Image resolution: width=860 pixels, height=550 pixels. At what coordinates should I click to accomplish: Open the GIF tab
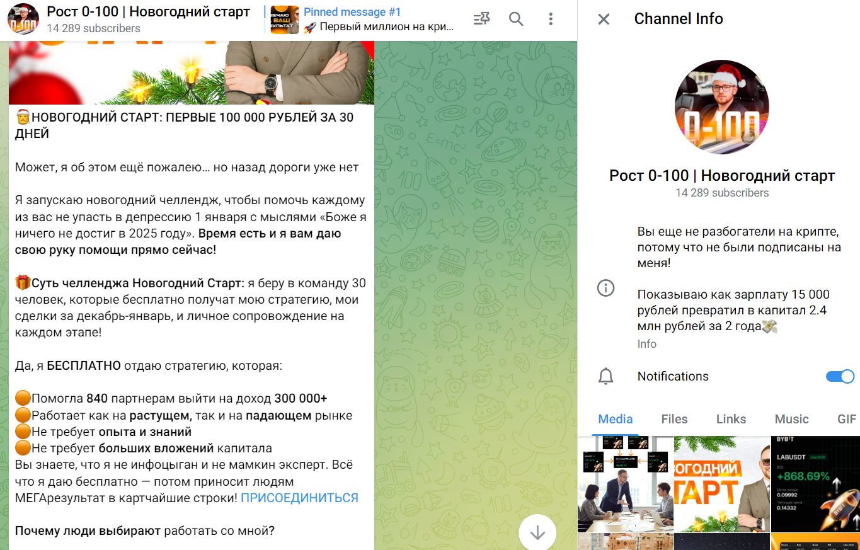pos(846,419)
